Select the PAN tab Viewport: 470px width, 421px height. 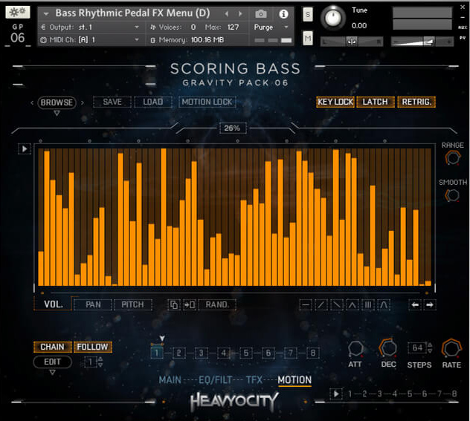coord(93,304)
